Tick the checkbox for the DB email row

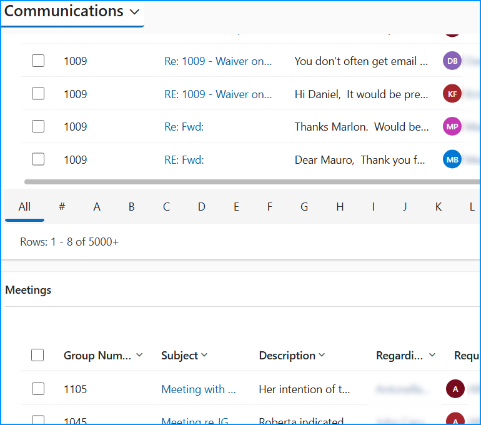point(38,61)
